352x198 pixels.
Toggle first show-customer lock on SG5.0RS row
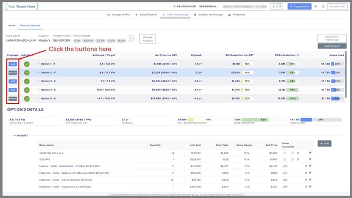(285, 160)
